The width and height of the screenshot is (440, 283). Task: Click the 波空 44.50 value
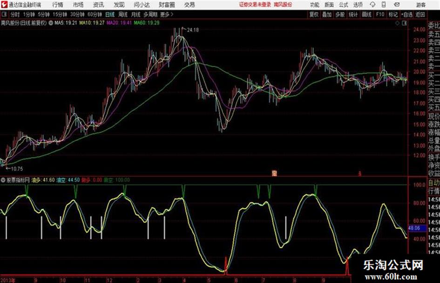[68, 180]
